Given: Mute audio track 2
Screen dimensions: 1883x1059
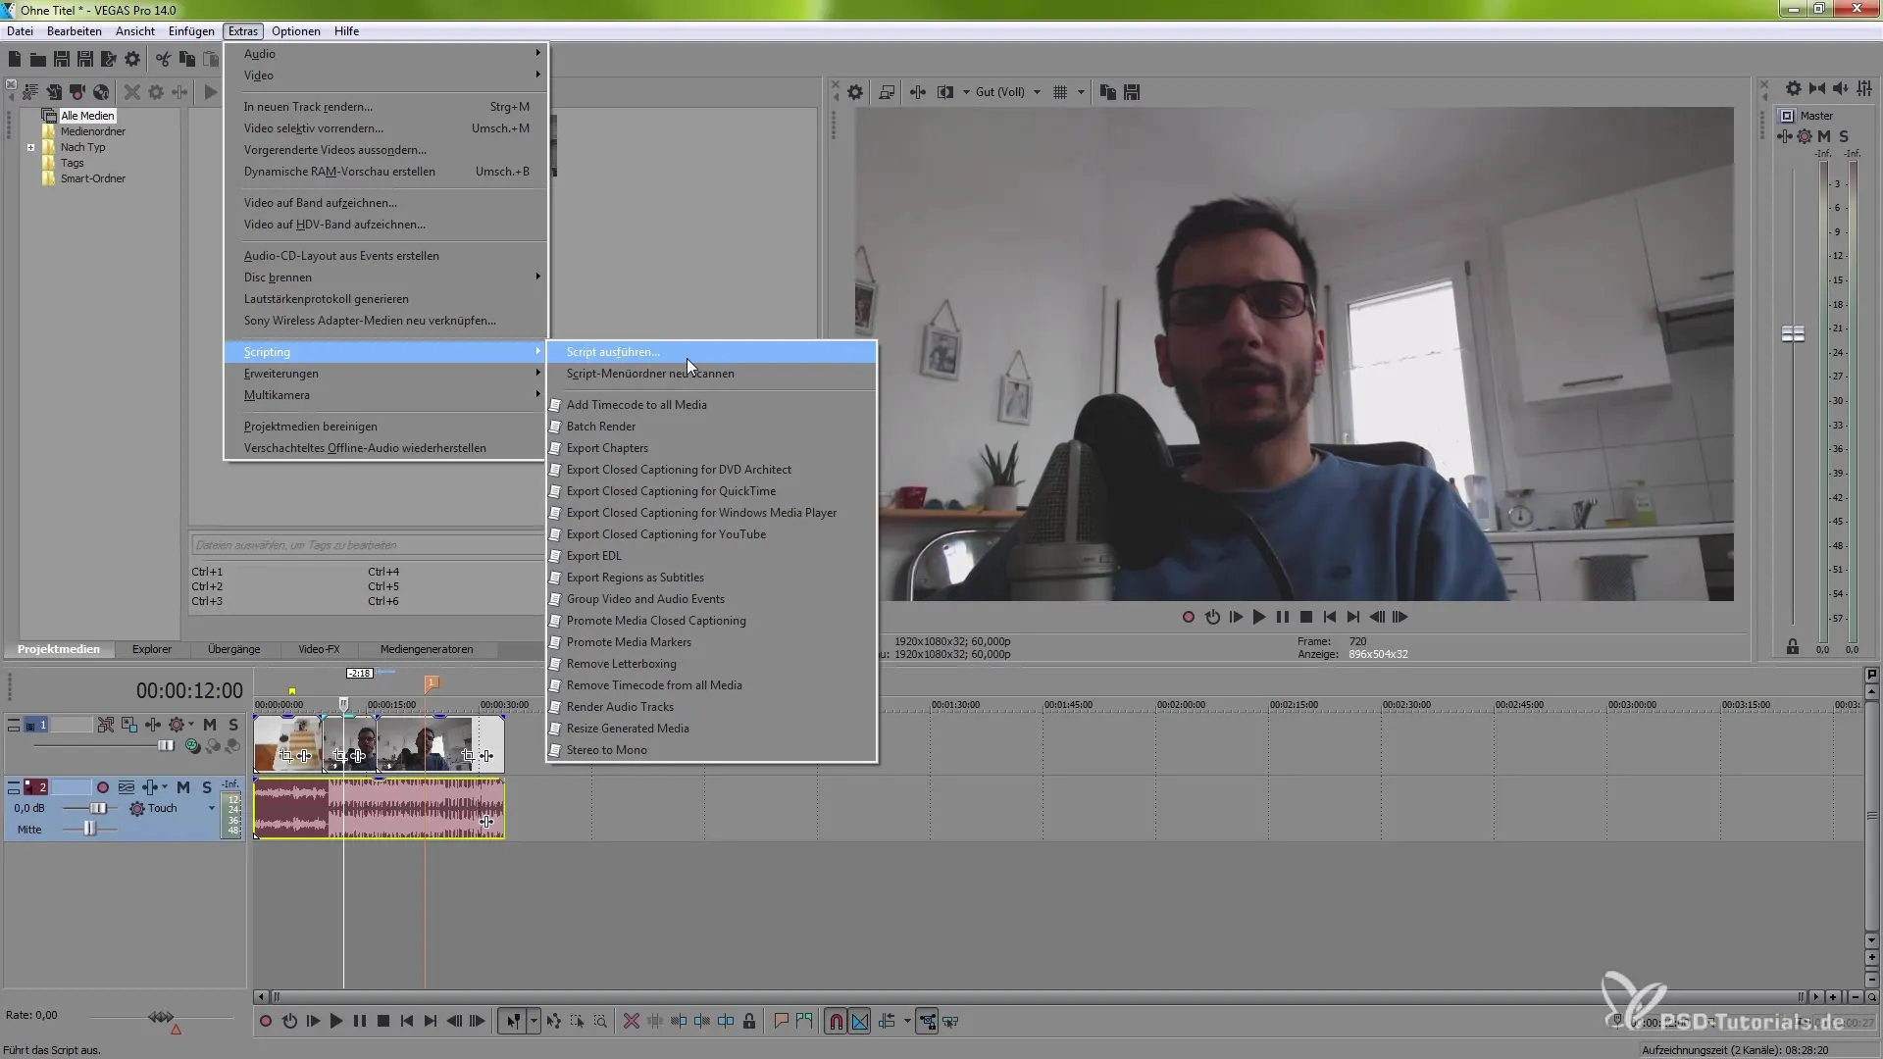Looking at the screenshot, I should pyautogui.click(x=182, y=787).
